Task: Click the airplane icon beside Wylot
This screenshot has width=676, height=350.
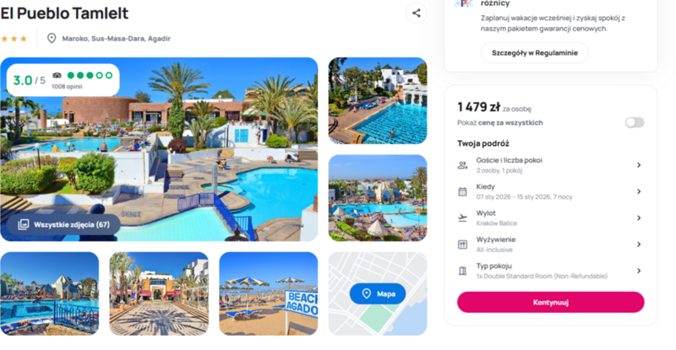Action: pyautogui.click(x=462, y=218)
